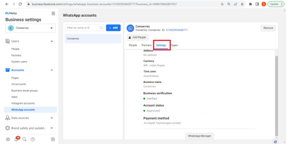
Task: Switch to the People tab
Action: [133, 45]
